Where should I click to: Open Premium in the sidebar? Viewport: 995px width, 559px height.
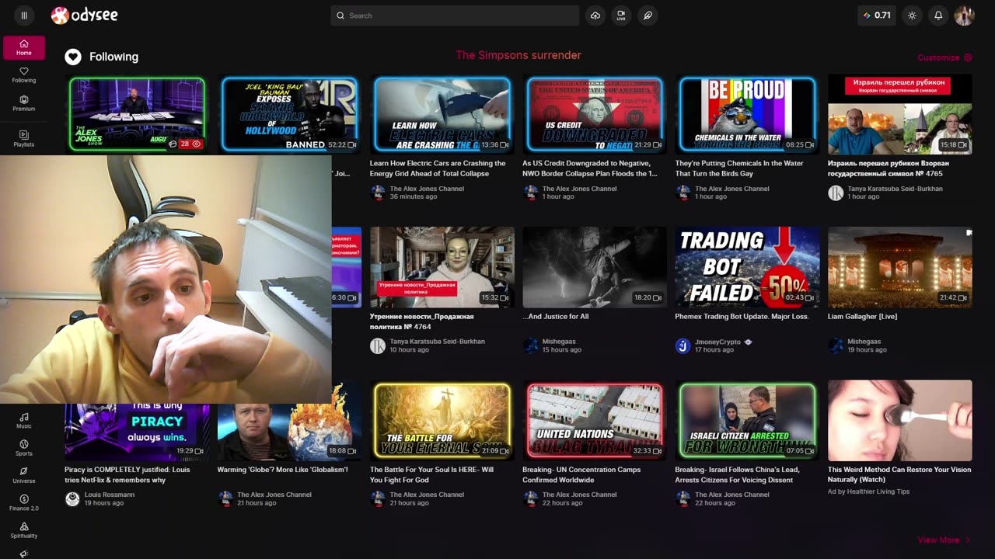coord(24,103)
